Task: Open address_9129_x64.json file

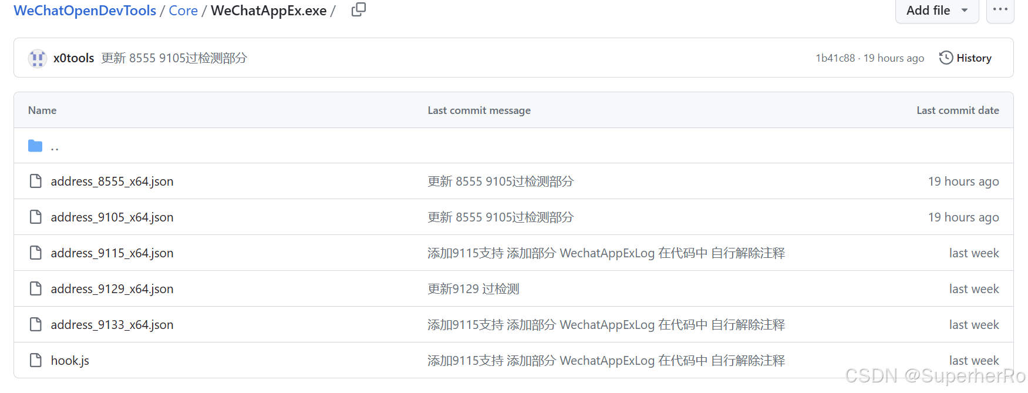Action: coord(112,289)
